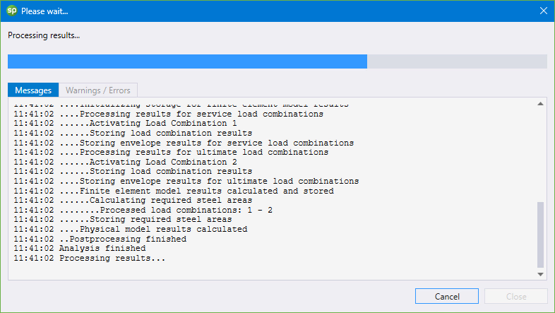
Task: Click the message log scrollbar thumb
Action: click(540, 235)
